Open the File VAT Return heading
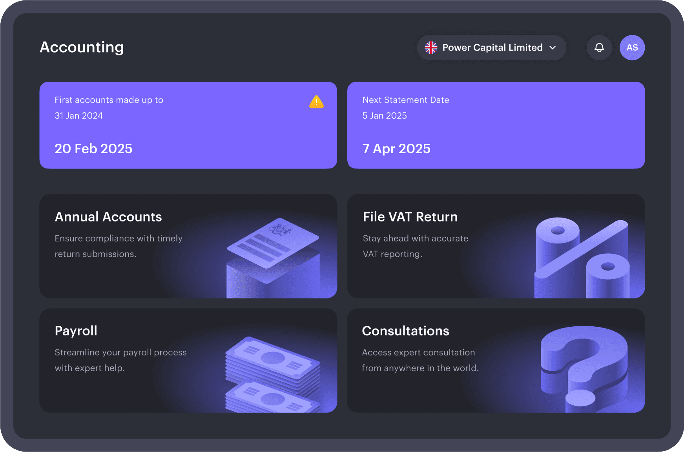This screenshot has height=452, width=684. point(410,217)
